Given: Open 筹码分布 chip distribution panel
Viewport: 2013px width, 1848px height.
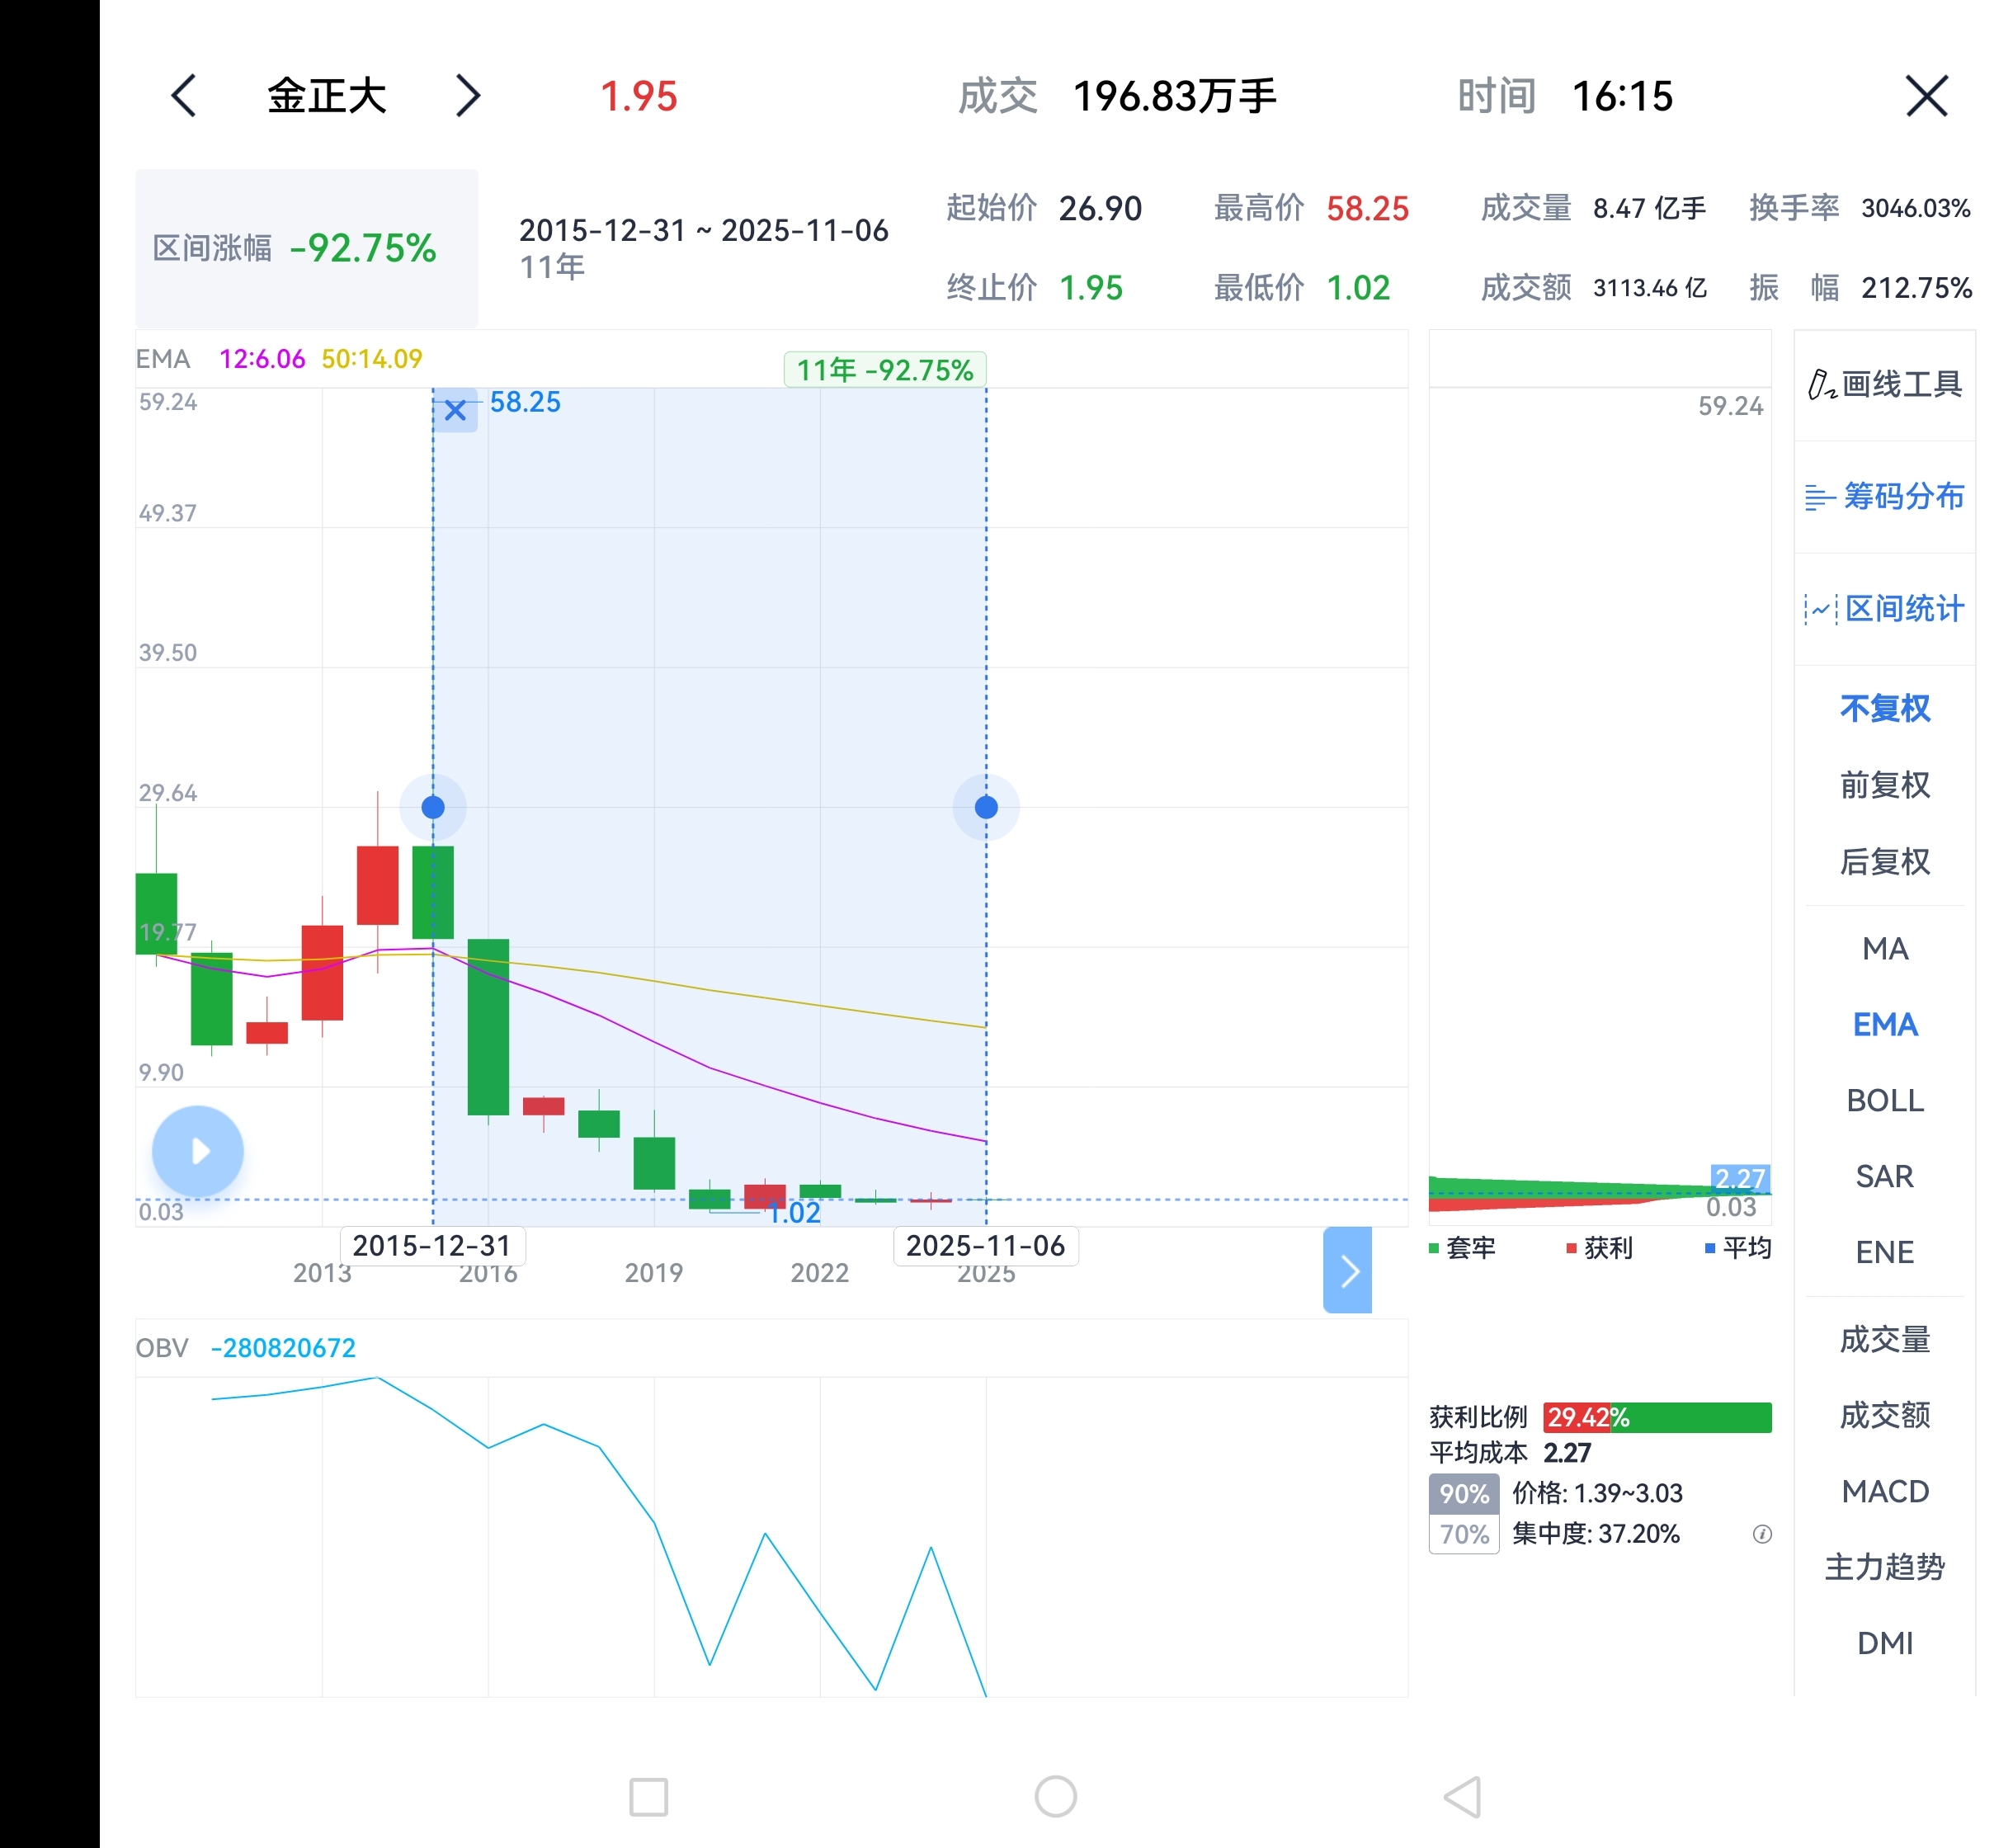Looking at the screenshot, I should click(x=1884, y=496).
